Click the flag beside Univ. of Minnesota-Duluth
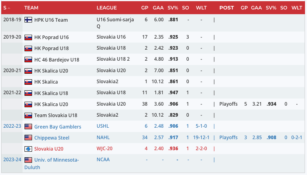Viewport: 307px width, 175px height. (28, 160)
